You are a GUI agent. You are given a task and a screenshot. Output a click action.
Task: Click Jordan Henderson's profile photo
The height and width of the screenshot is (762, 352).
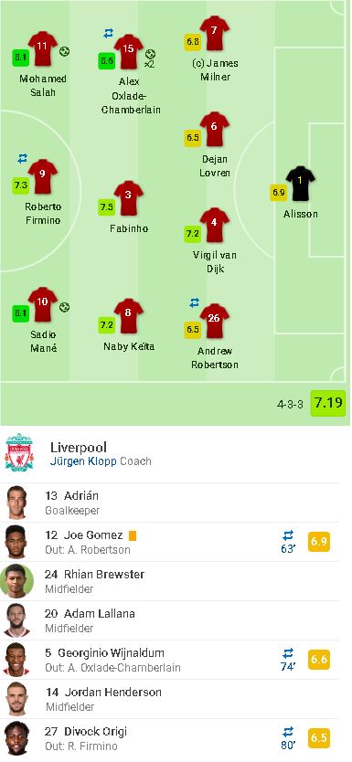pos(17,699)
